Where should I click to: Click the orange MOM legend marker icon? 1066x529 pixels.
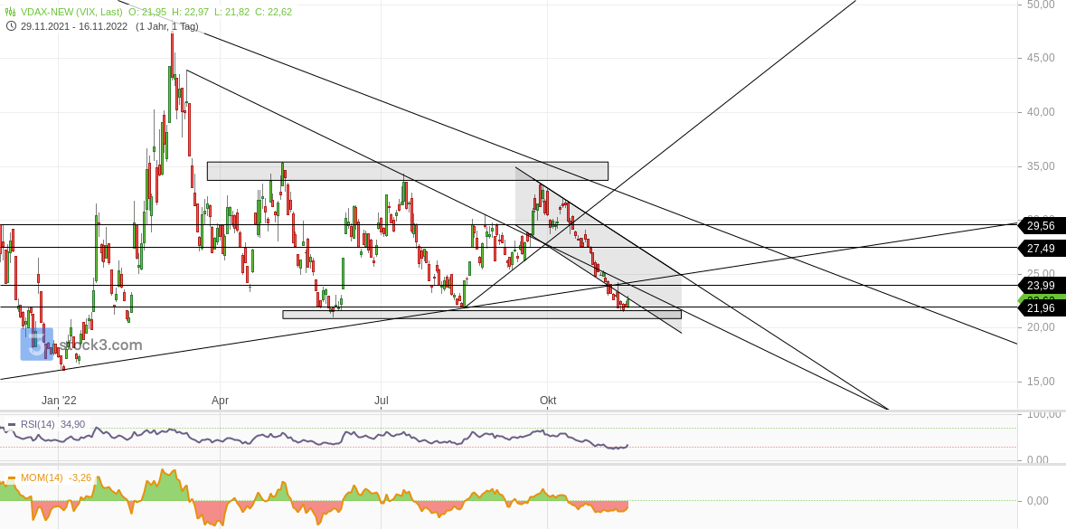(11, 477)
